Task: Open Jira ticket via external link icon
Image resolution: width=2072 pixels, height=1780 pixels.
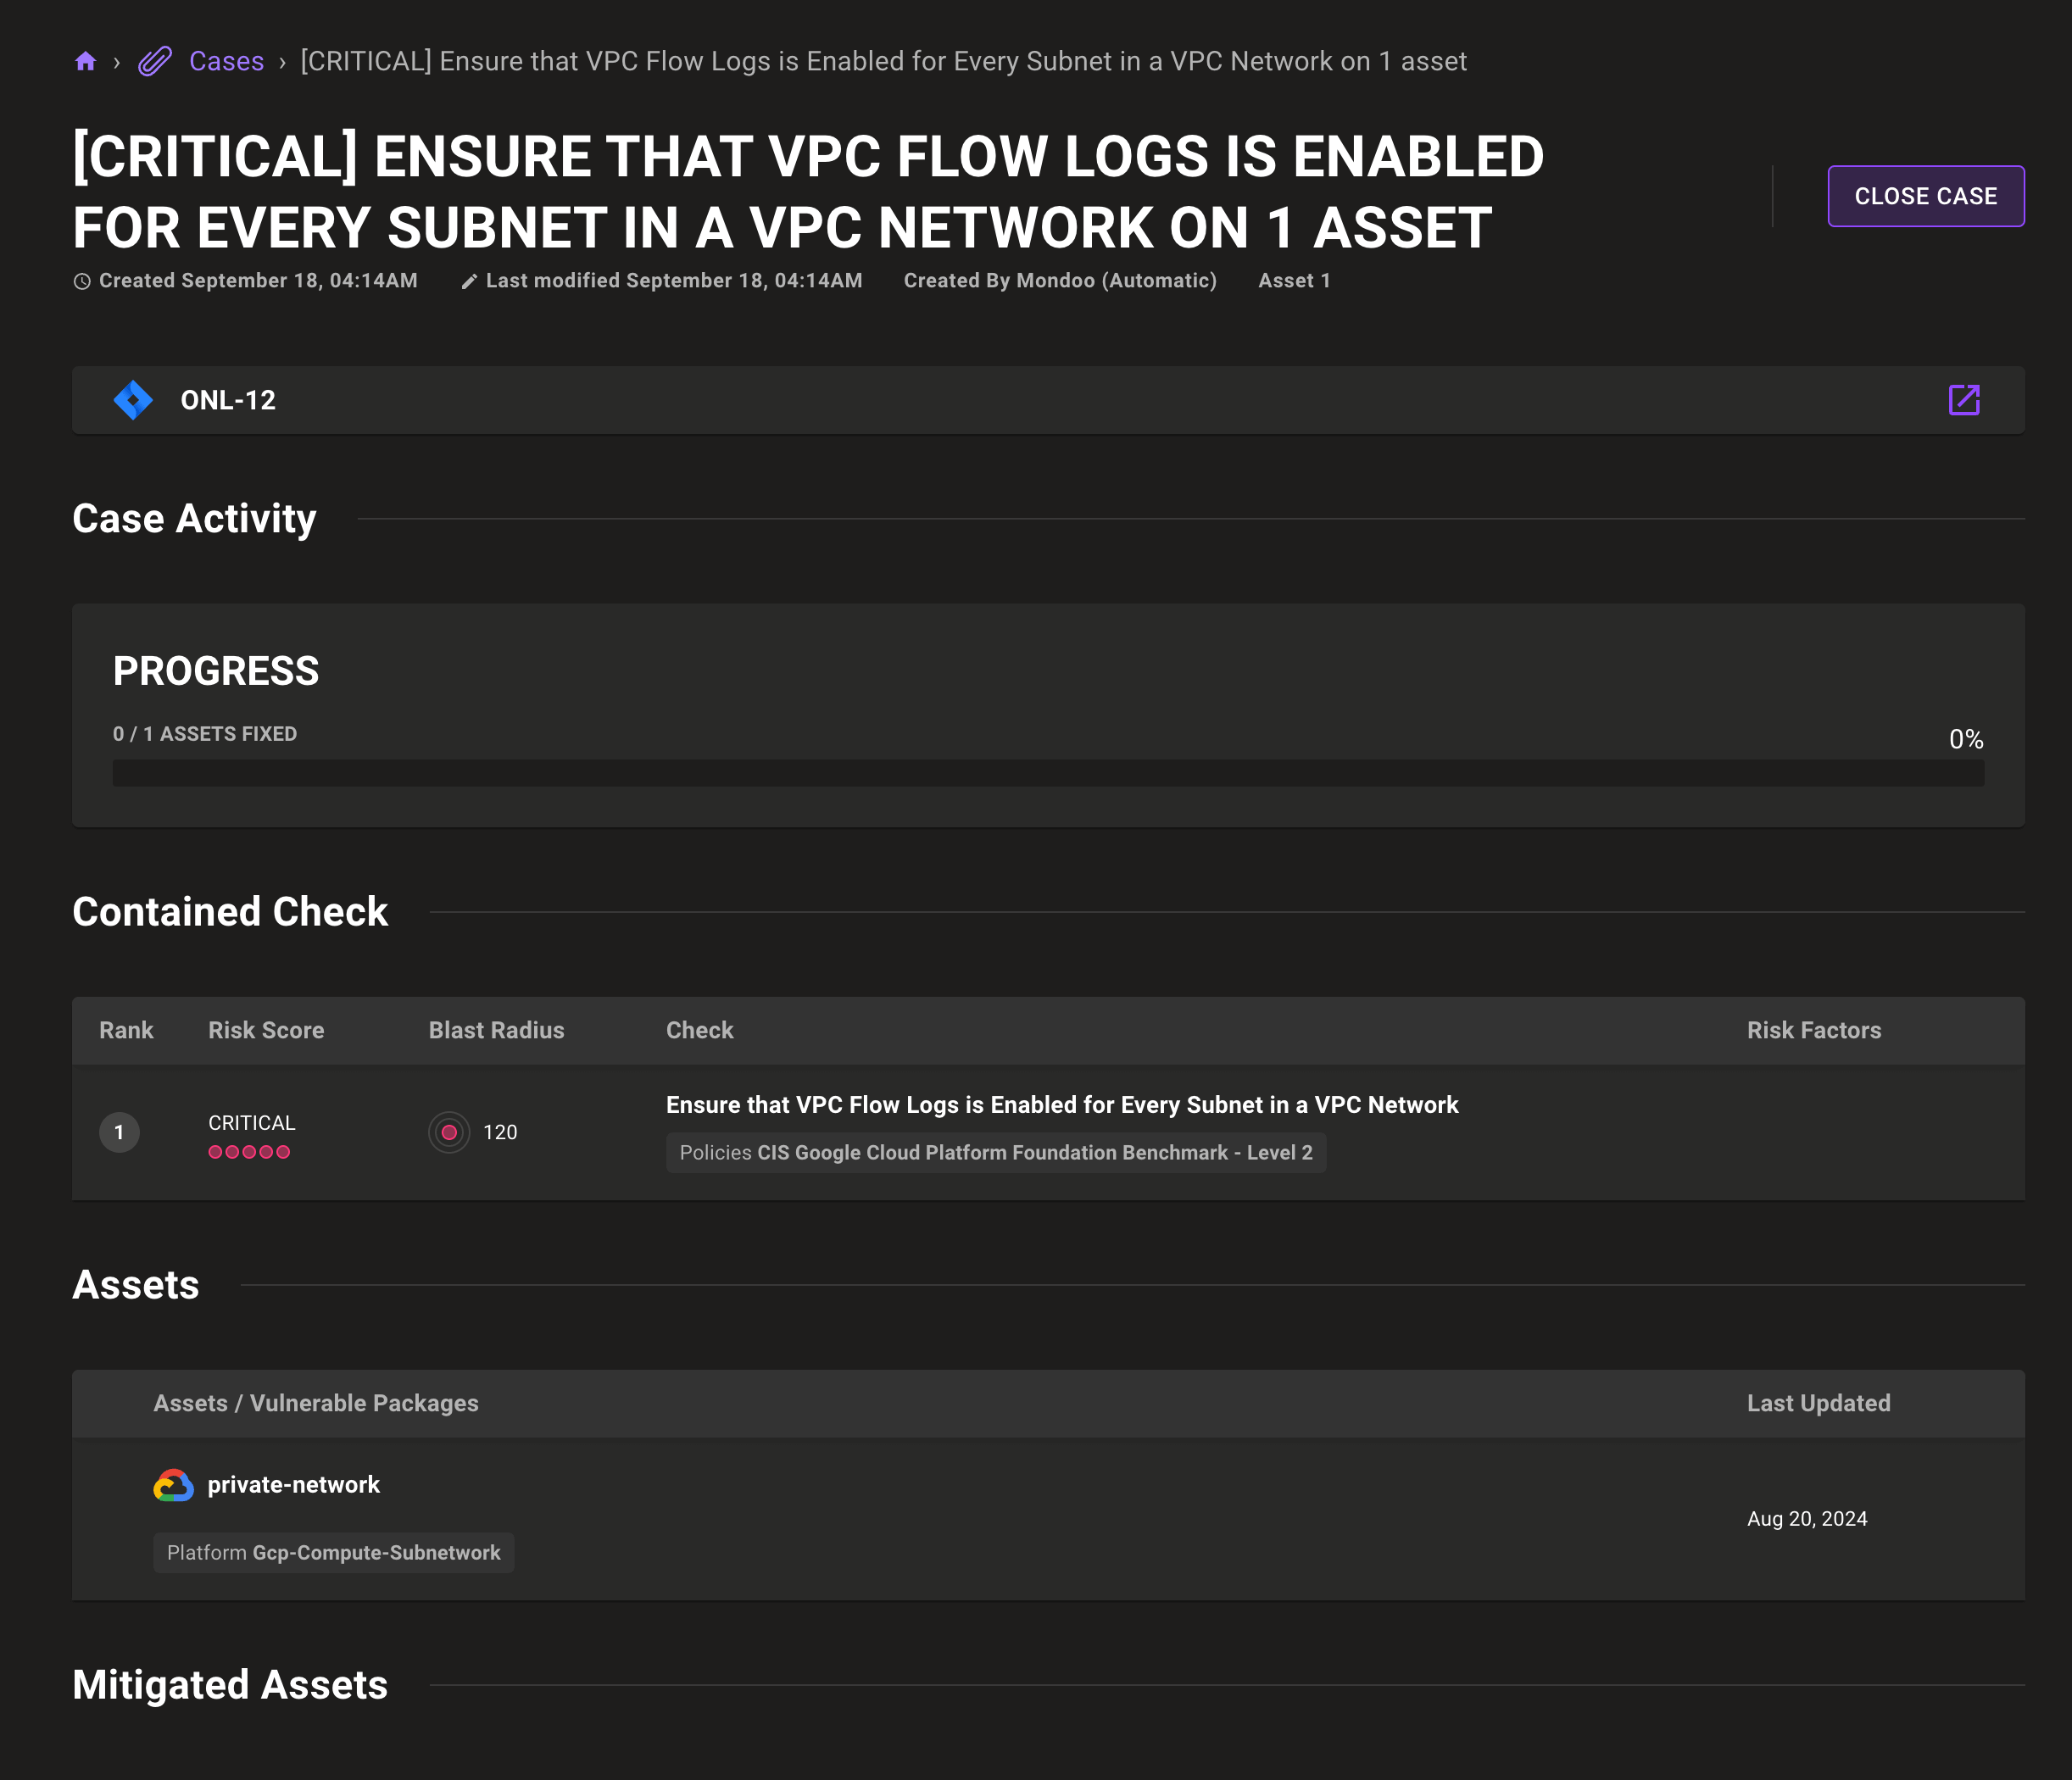Action: tap(1964, 400)
